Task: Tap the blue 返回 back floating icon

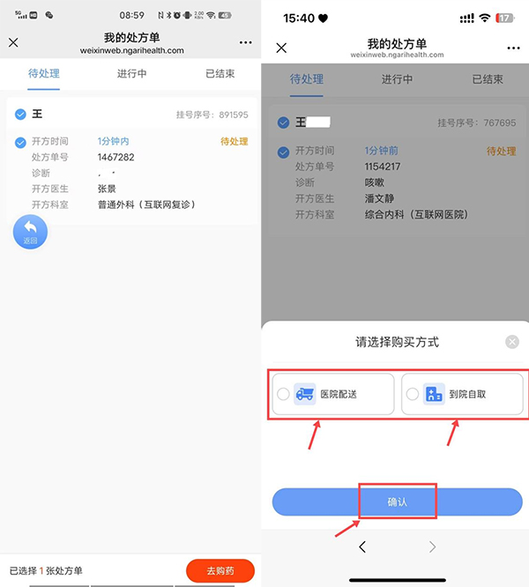Action: tap(30, 232)
